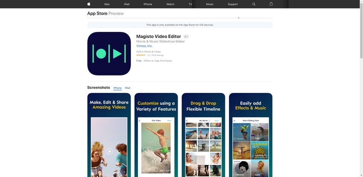Switch to iPhone screenshots tab

(117, 88)
